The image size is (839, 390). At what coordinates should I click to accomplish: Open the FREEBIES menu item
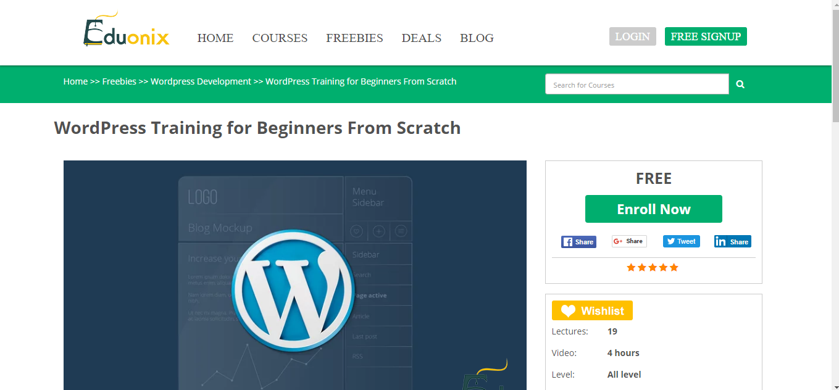tap(354, 38)
